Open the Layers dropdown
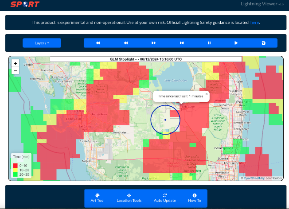The image size is (289, 209). tap(42, 43)
